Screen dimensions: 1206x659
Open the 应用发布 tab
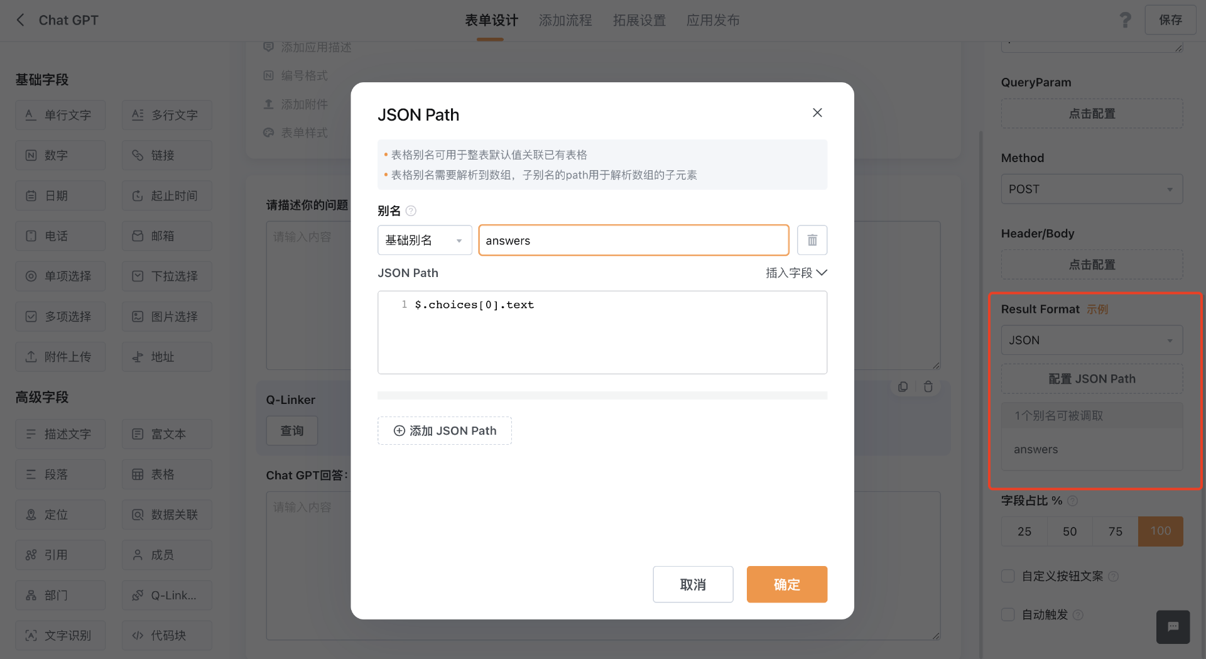click(713, 20)
